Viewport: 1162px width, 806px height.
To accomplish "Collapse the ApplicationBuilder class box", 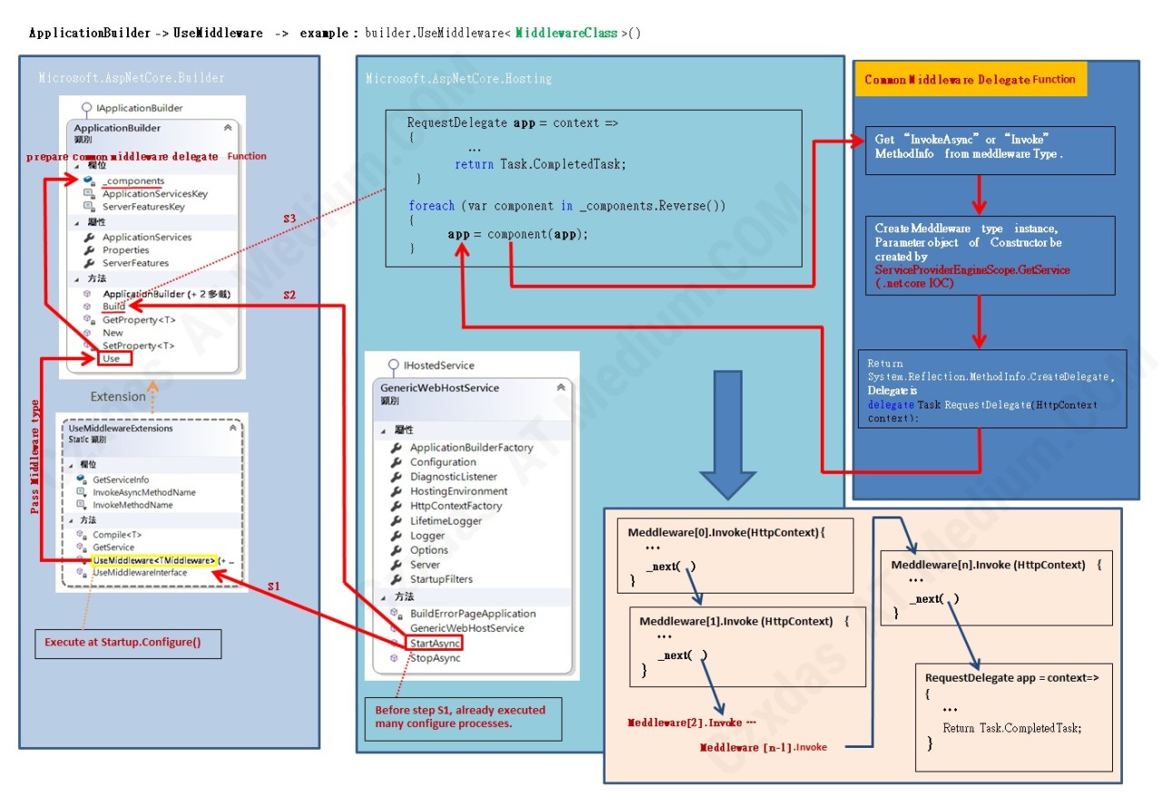I will (x=227, y=129).
